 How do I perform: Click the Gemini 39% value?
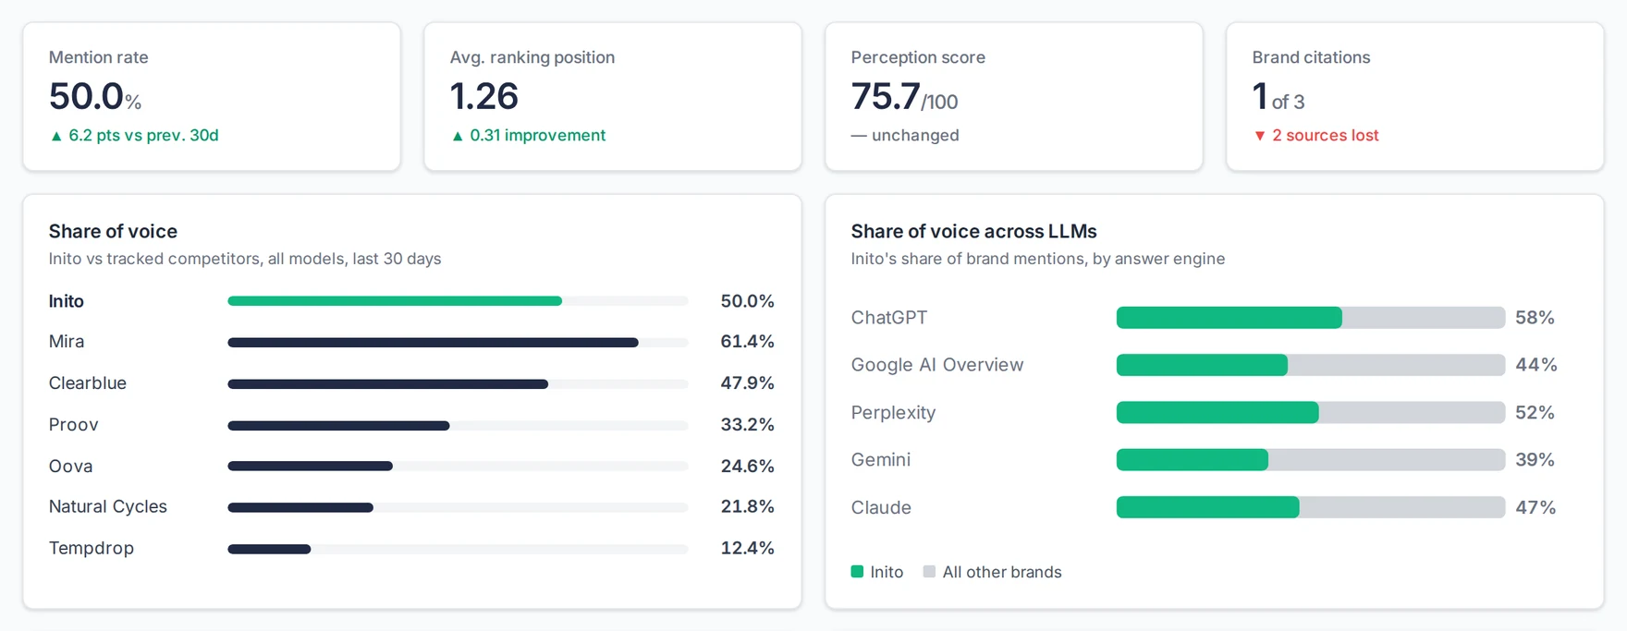[1535, 460]
